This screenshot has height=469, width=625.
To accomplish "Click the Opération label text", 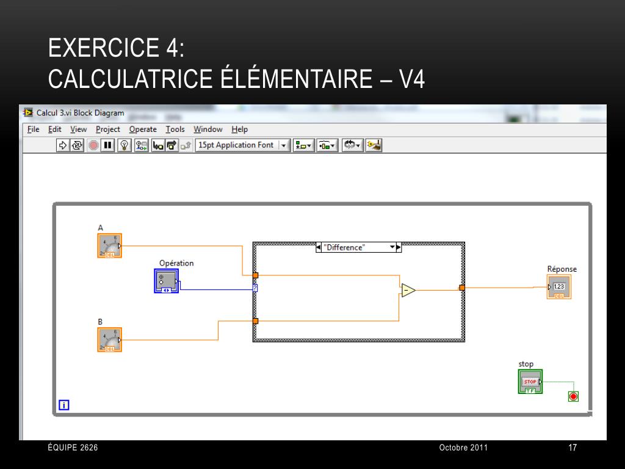I will click(176, 263).
